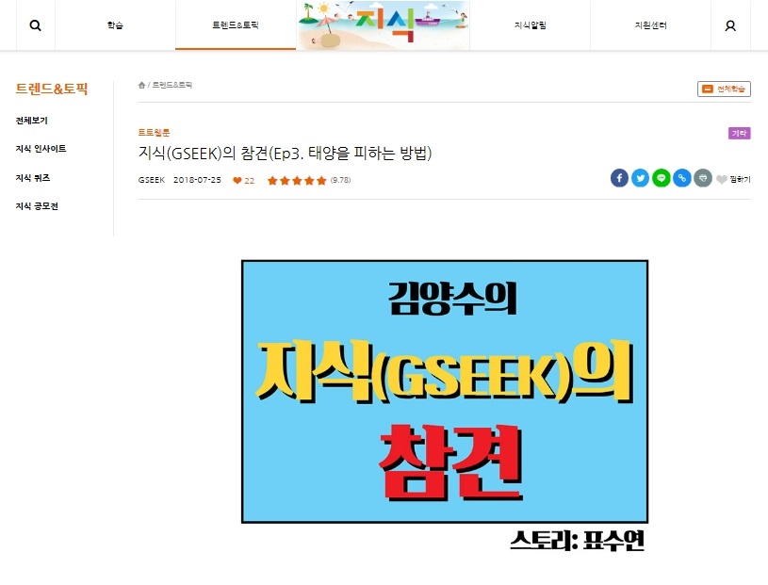Share article via Facebook icon
The image size is (768, 585).
[x=620, y=178]
